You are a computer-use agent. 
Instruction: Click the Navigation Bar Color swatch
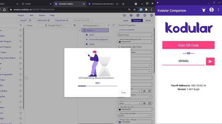(120, 109)
